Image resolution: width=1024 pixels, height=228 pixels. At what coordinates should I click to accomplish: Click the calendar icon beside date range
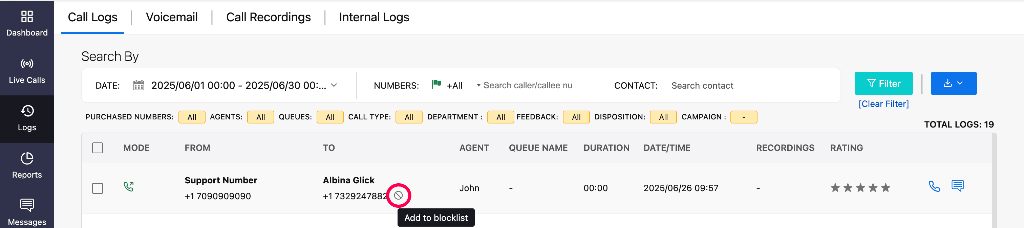tap(138, 85)
